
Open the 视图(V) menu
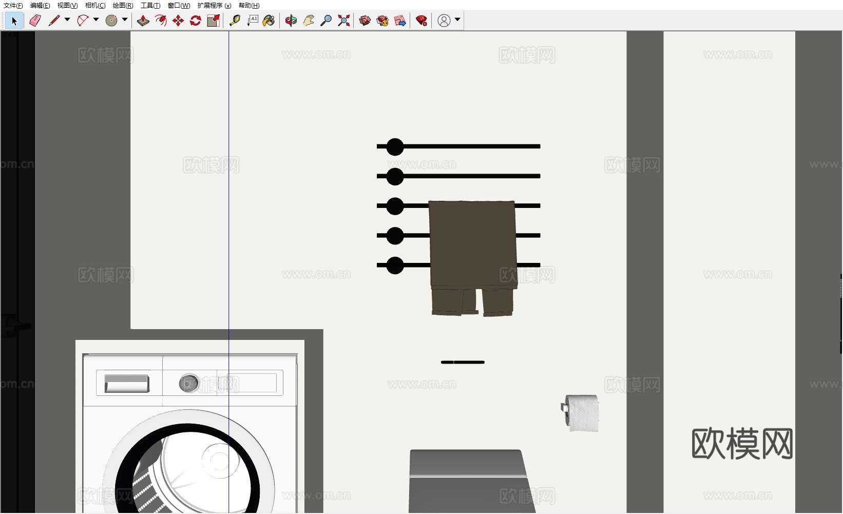point(67,6)
